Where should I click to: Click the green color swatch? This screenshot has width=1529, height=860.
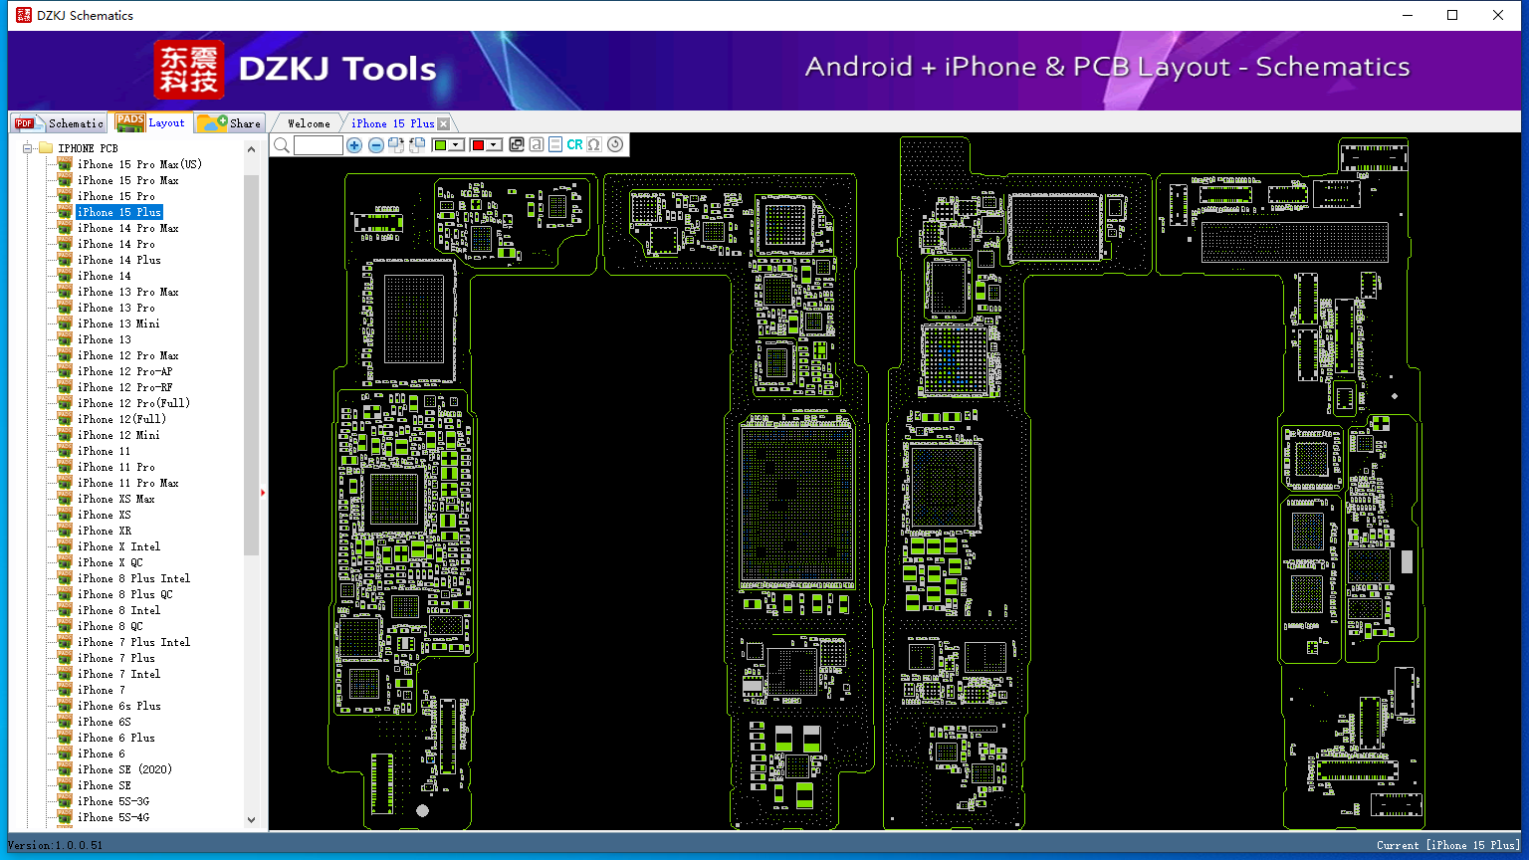[440, 145]
